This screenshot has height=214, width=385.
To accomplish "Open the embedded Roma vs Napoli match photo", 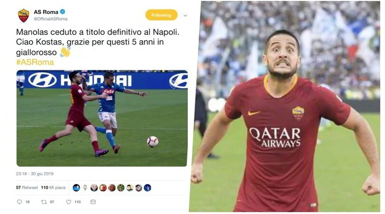I will tap(102, 118).
